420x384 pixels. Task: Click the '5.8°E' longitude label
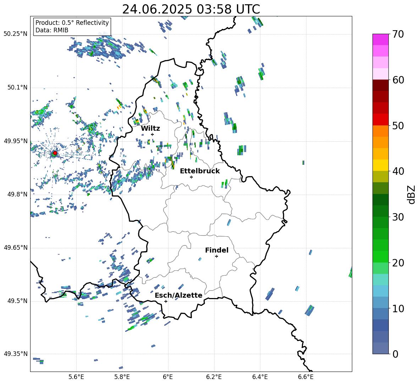click(x=122, y=377)
